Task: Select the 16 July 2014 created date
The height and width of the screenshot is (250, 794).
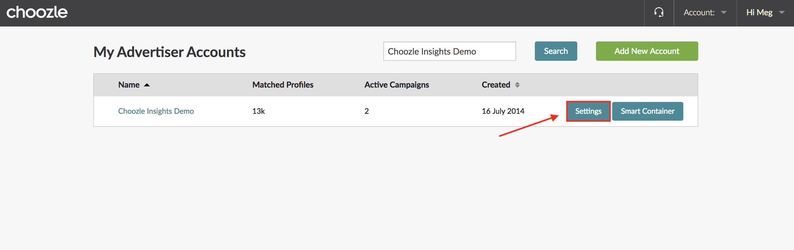Action: [x=503, y=111]
